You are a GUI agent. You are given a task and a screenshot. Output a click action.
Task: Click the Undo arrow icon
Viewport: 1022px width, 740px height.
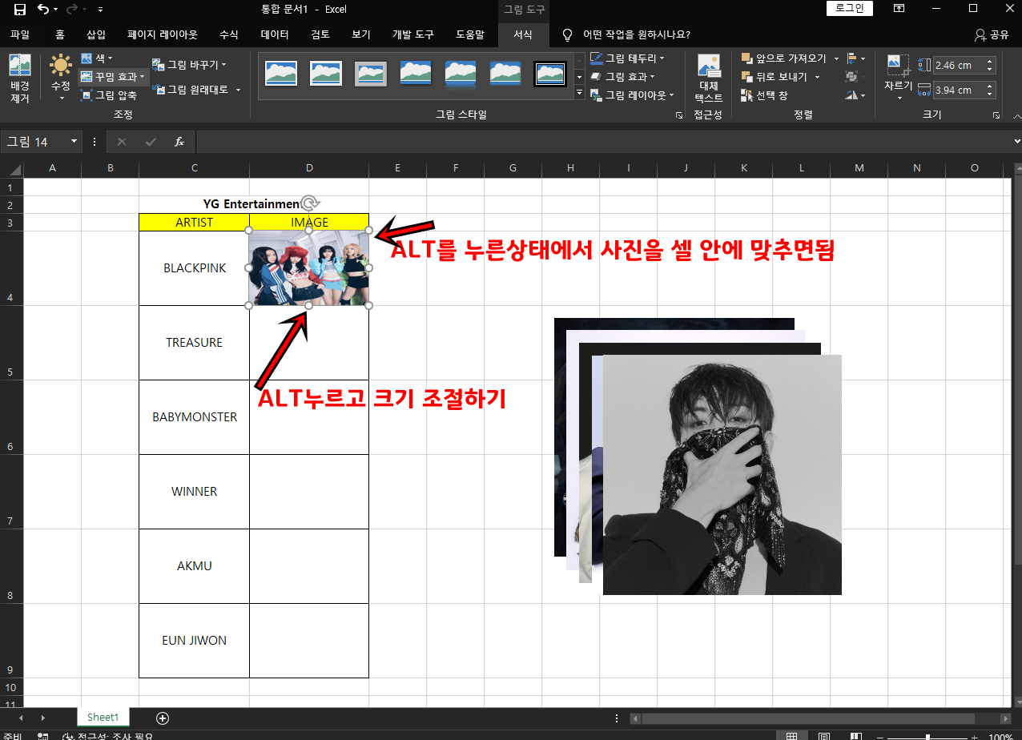[43, 10]
